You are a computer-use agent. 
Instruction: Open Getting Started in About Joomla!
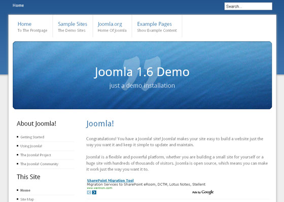coord(32,137)
